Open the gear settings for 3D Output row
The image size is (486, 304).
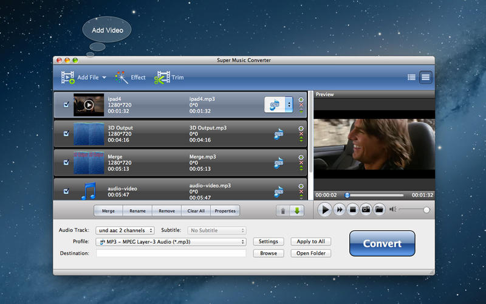[x=301, y=128]
